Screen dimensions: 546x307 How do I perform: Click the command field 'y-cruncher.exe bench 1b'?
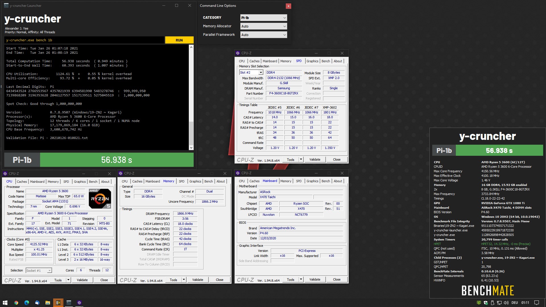(x=84, y=40)
